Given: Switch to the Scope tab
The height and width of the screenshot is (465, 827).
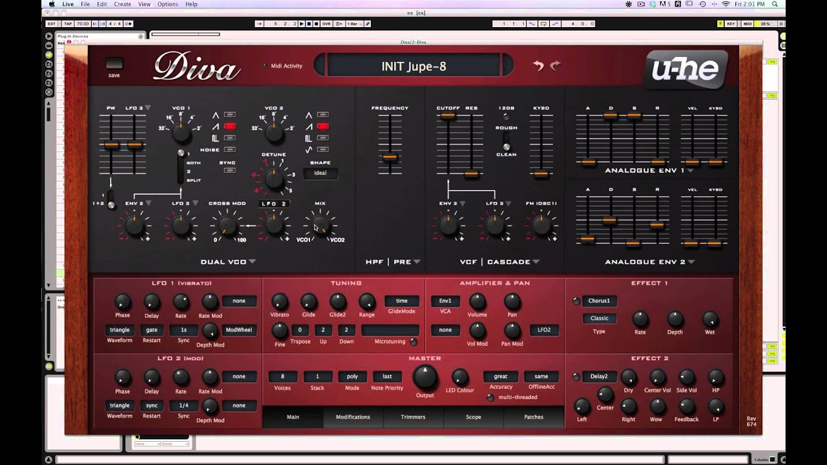Looking at the screenshot, I should 474,417.
